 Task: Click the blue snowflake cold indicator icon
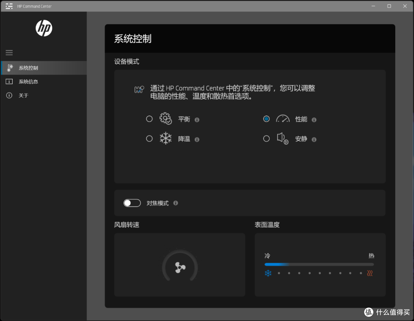(268, 273)
